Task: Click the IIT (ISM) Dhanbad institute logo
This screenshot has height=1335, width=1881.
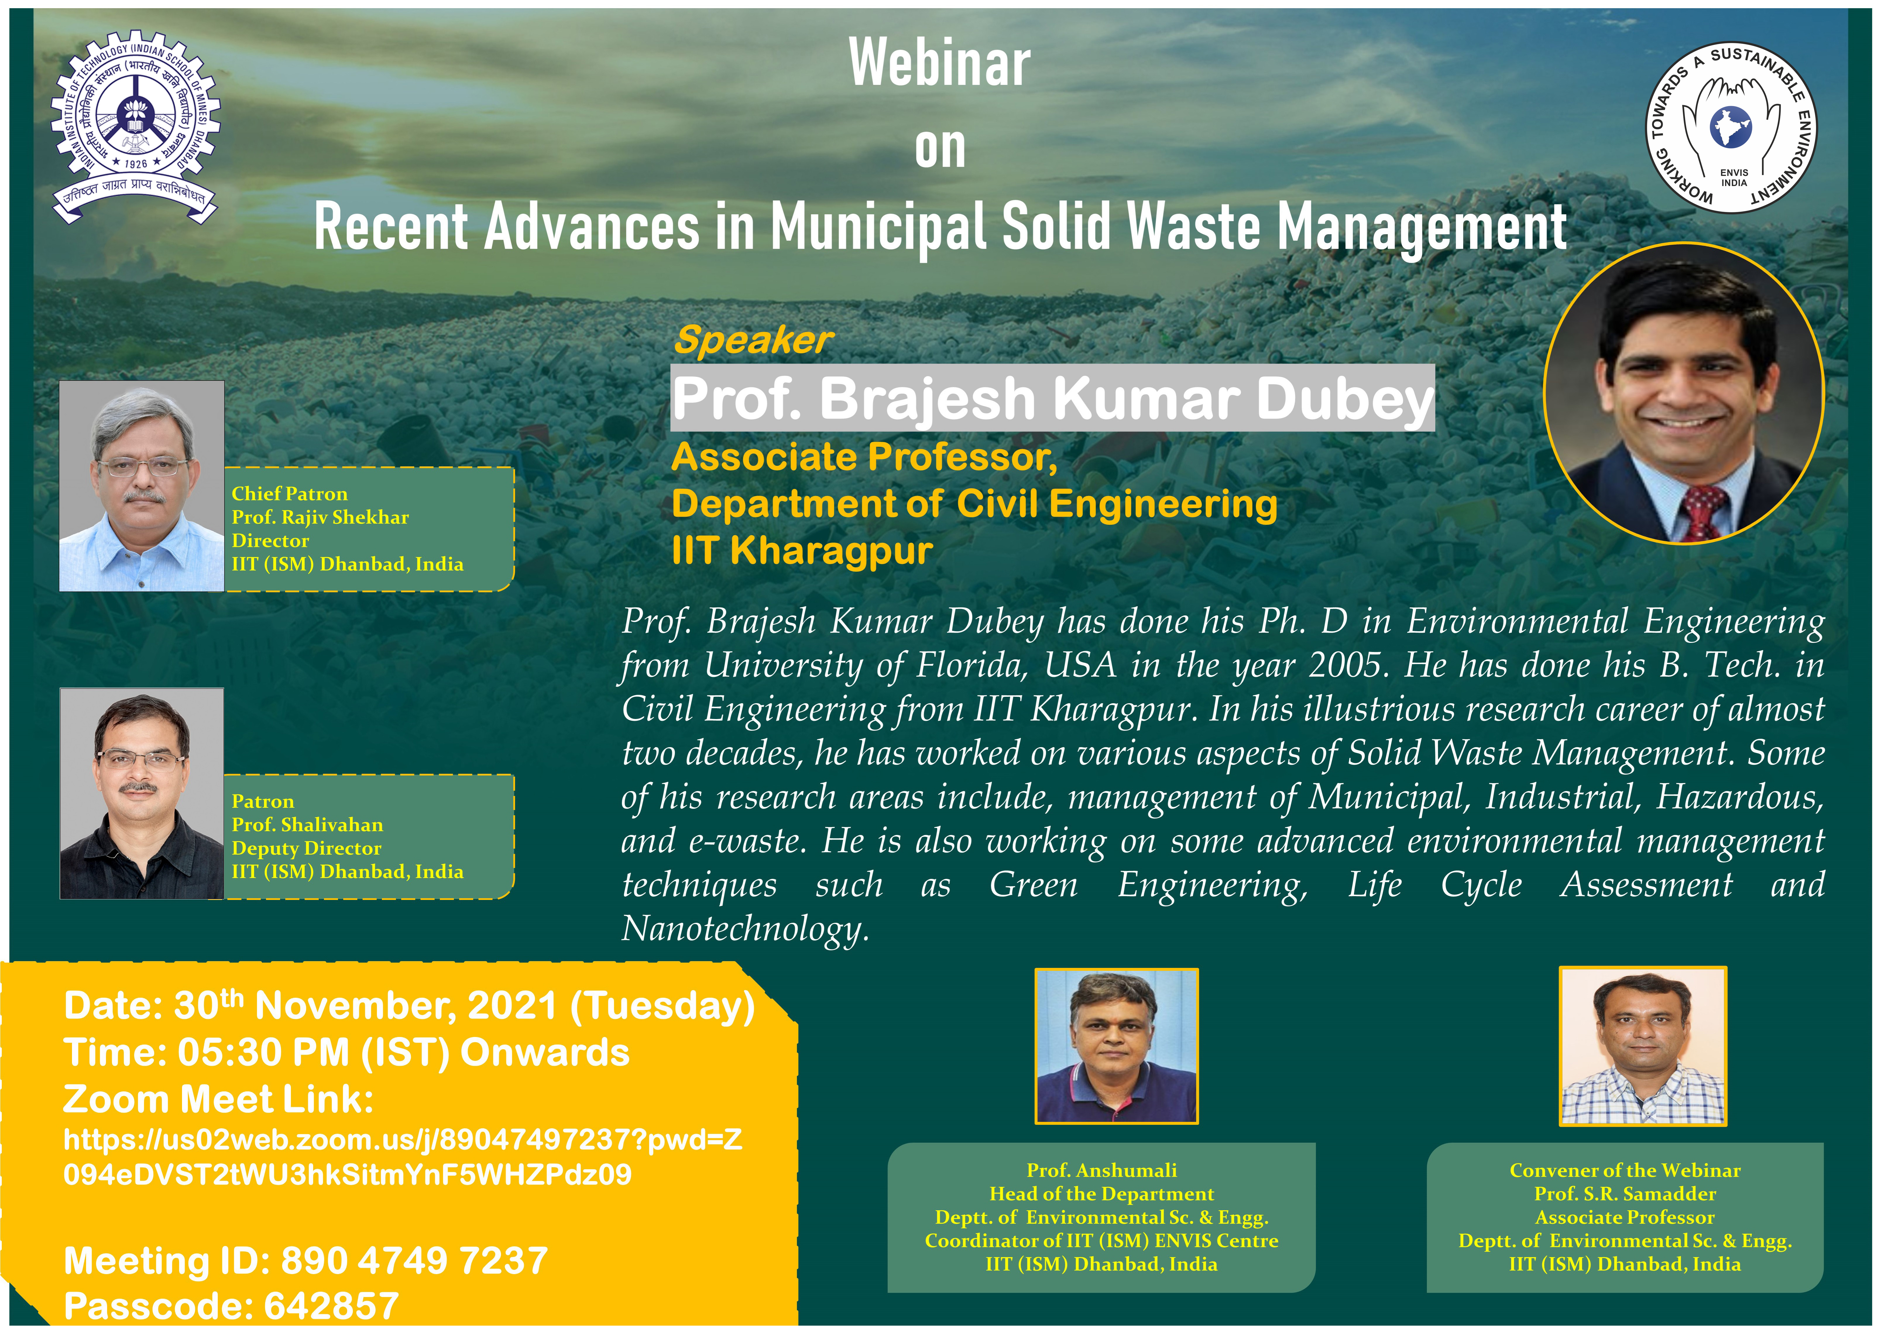Action: click(x=135, y=127)
